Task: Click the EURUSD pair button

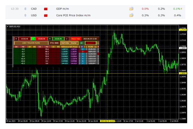Action: pos(92,49)
